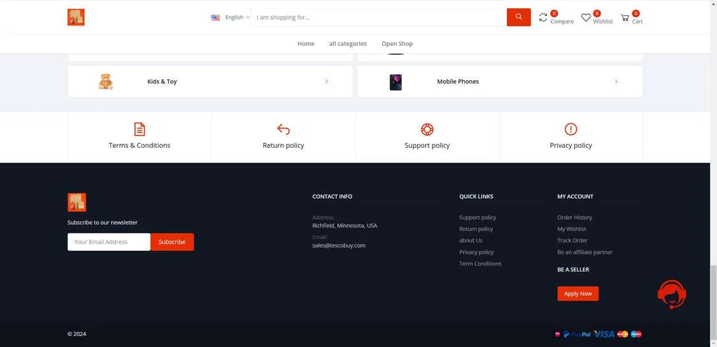The image size is (717, 347).
Task: Click the 'Richfield, Minnesota, USA' address text
Action: [x=344, y=226]
